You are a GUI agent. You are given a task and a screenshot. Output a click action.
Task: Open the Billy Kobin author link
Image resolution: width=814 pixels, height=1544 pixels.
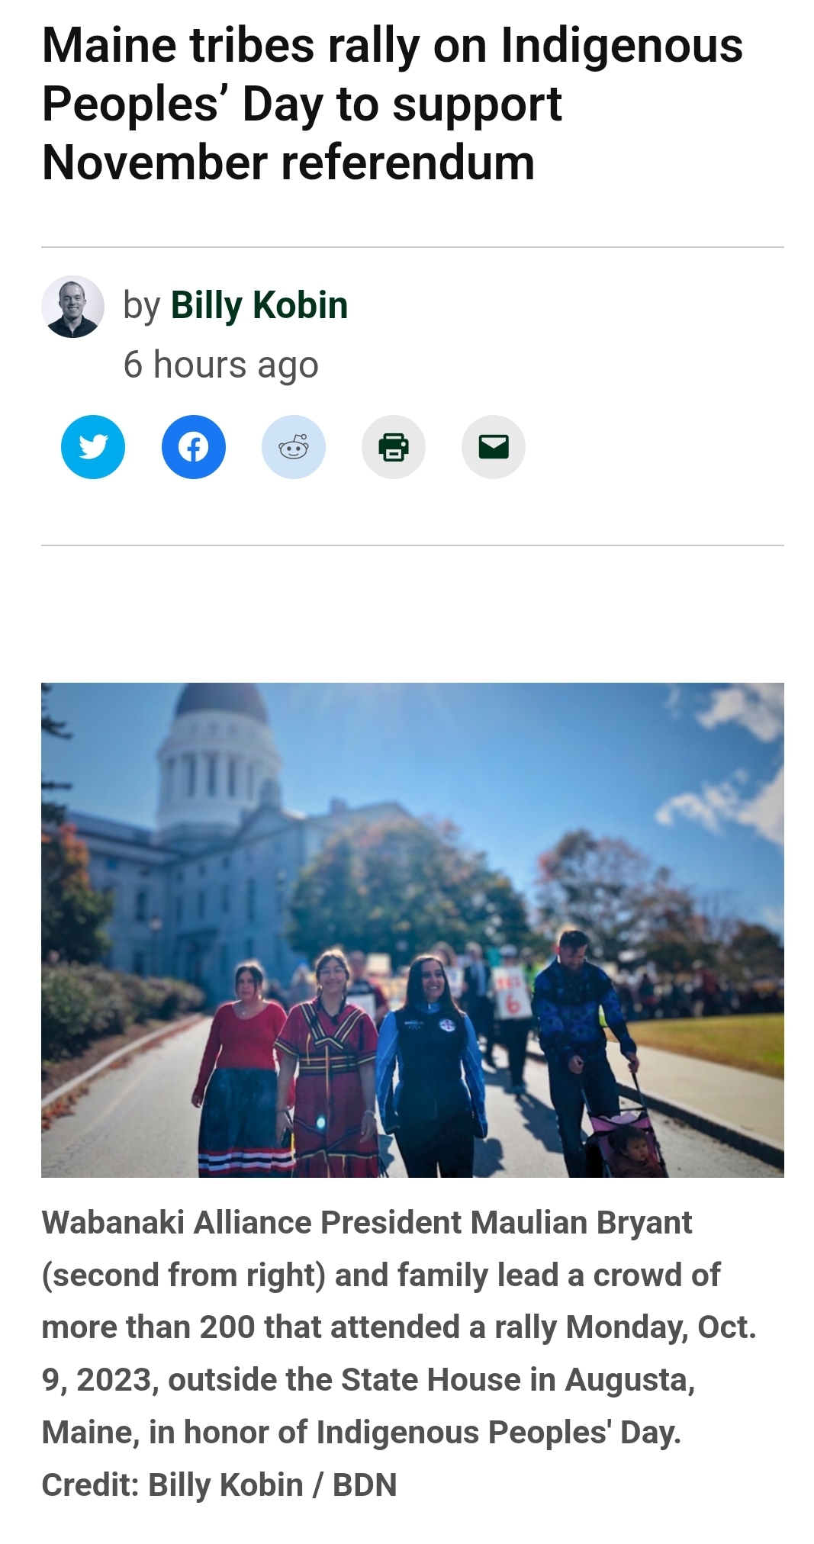tap(259, 305)
